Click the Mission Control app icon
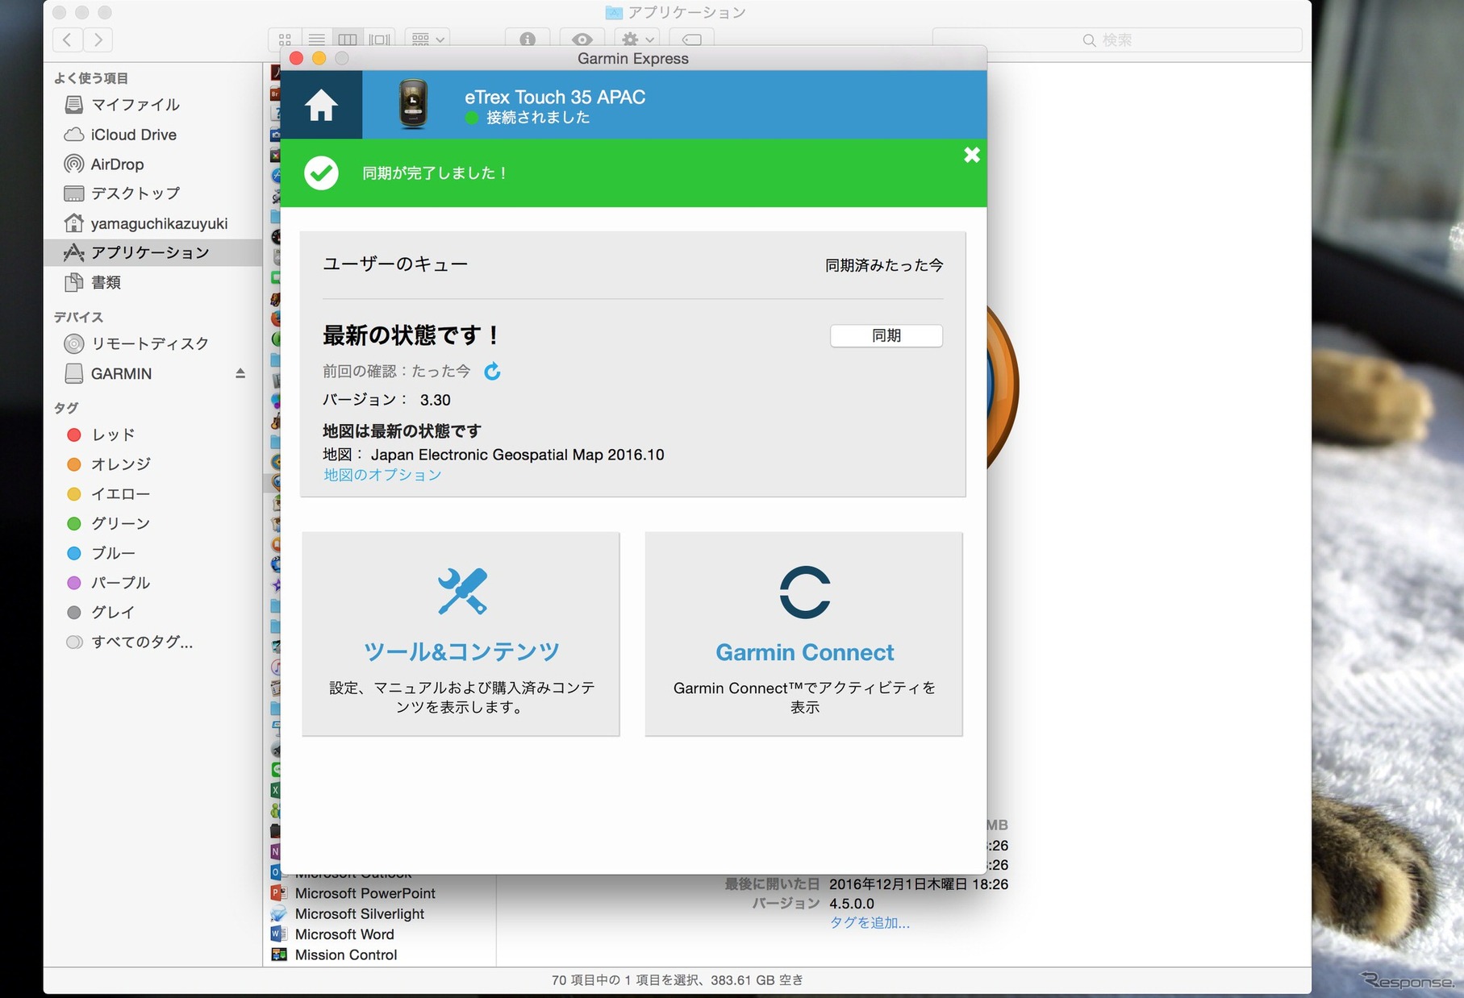 pos(279,955)
